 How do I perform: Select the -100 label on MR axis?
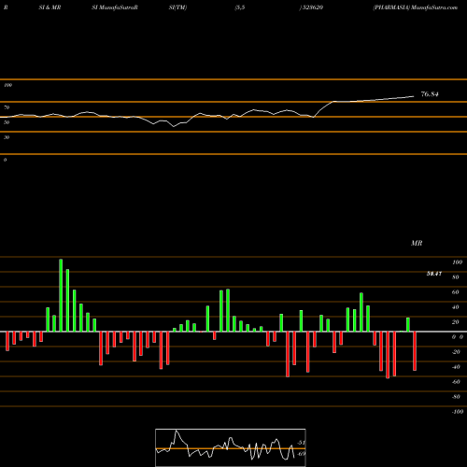click(x=457, y=412)
